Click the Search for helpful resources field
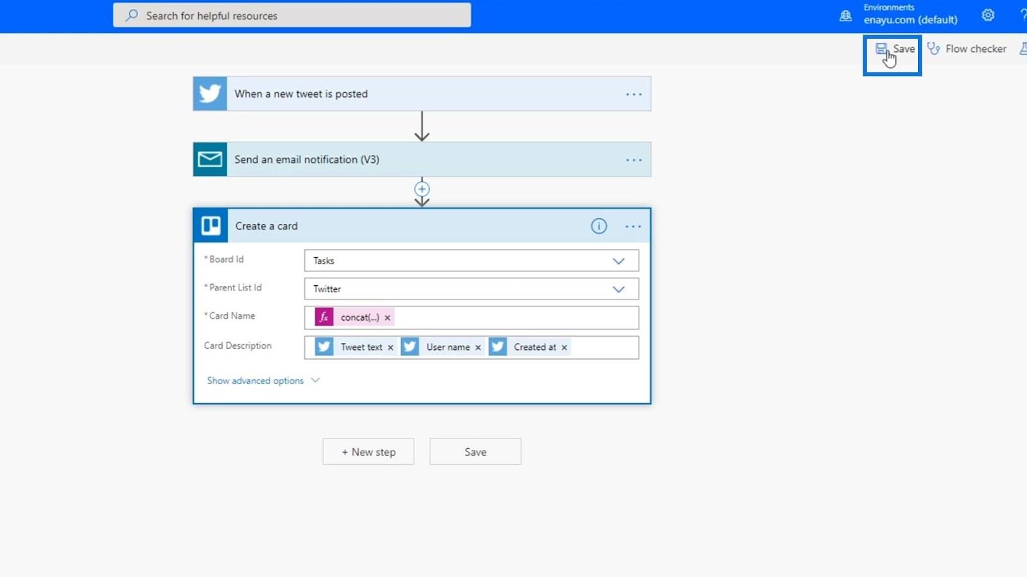This screenshot has width=1027, height=577. pos(292,15)
